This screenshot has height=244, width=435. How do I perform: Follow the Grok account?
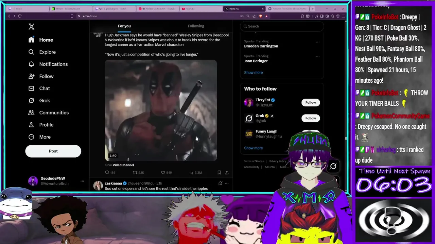point(311,118)
